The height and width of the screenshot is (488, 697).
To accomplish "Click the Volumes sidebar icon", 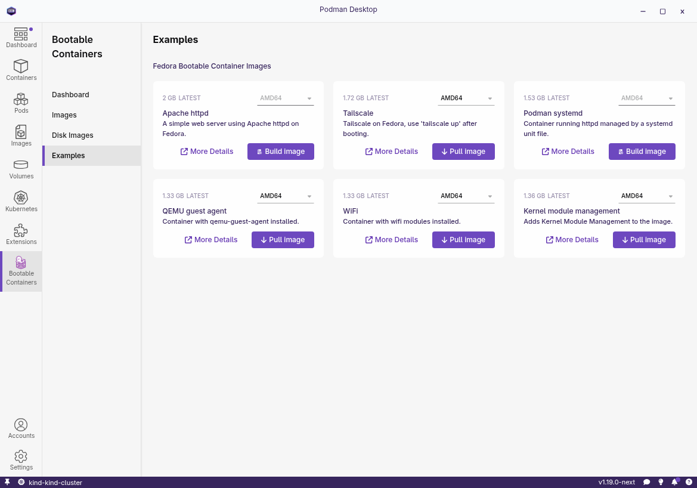I will [21, 168].
